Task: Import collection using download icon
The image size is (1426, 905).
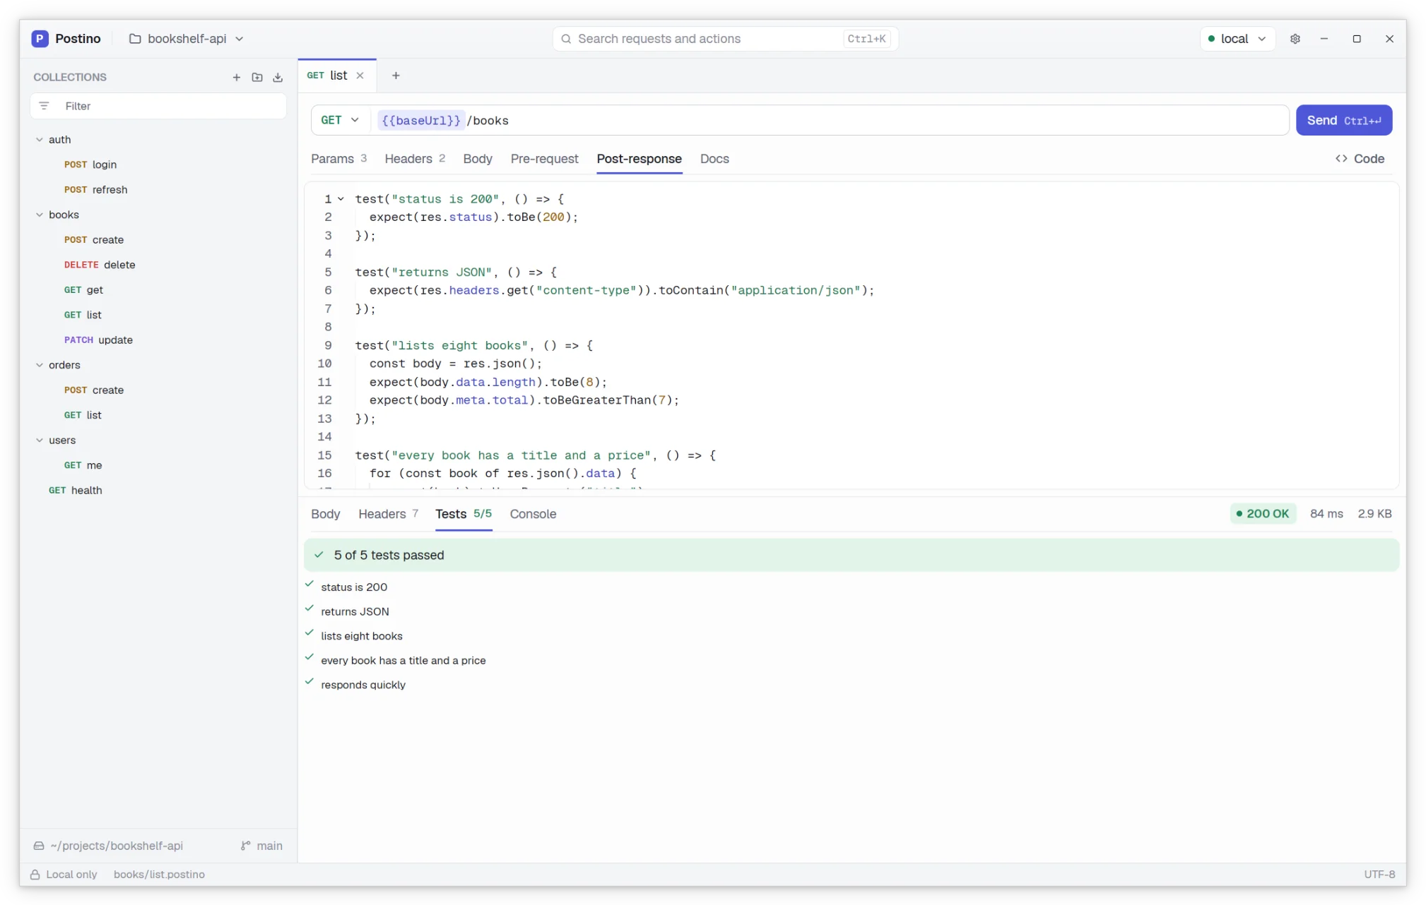Action: [x=278, y=78]
